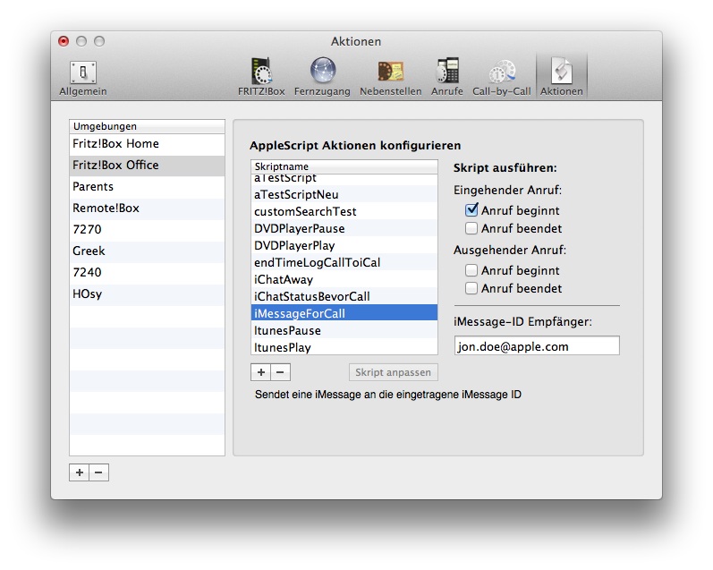The width and height of the screenshot is (713, 570).
Task: Open the Nebenstellen pane
Action: coord(390,77)
